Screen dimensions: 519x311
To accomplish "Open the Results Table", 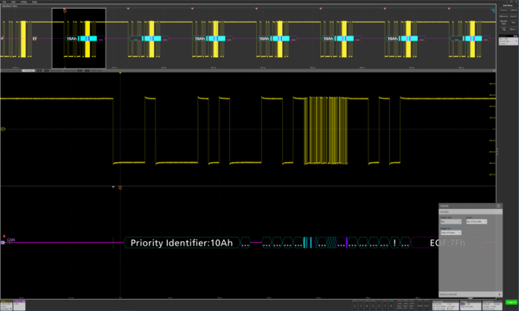I will click(503, 22).
